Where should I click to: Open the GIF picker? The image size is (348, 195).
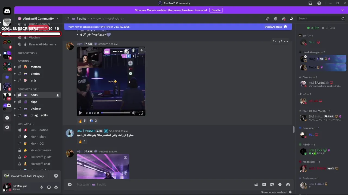coord(264,184)
